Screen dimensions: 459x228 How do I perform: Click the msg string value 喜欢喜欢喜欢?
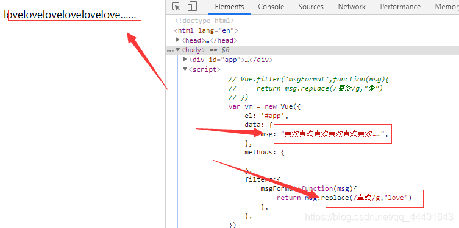[x=332, y=134]
